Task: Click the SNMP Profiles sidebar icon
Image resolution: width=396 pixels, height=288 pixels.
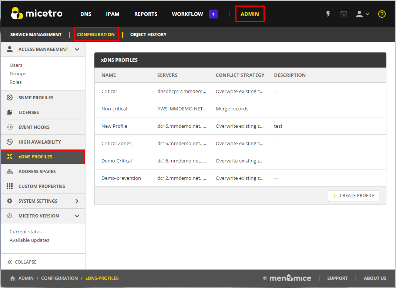Action: coord(10,97)
